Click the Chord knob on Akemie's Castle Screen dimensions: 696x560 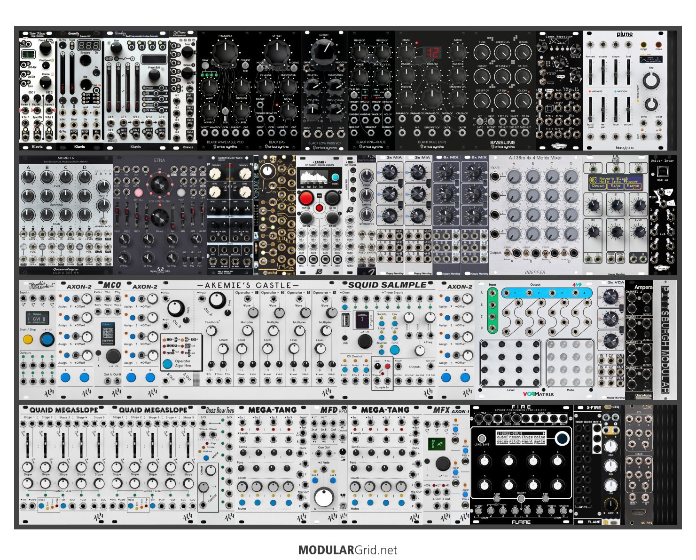click(x=223, y=349)
